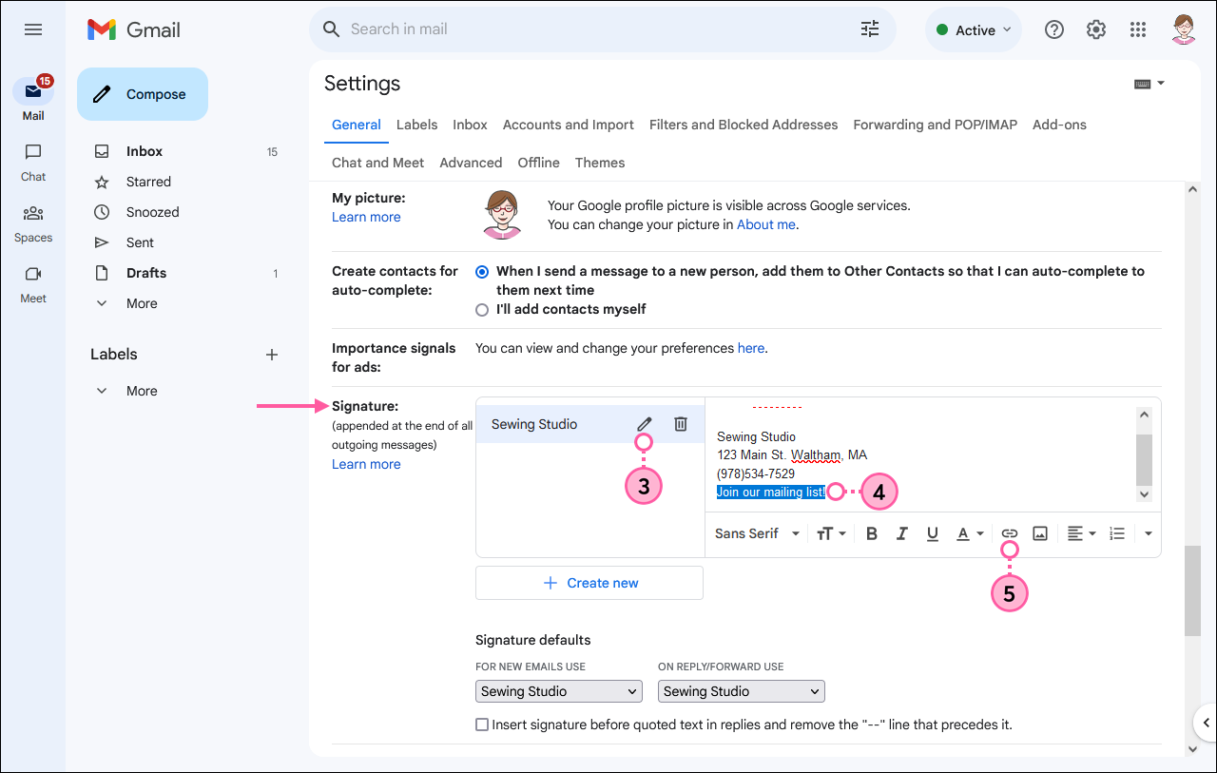Switch to the Labels settings tab
Viewport: 1217px width, 773px height.
pyautogui.click(x=416, y=126)
